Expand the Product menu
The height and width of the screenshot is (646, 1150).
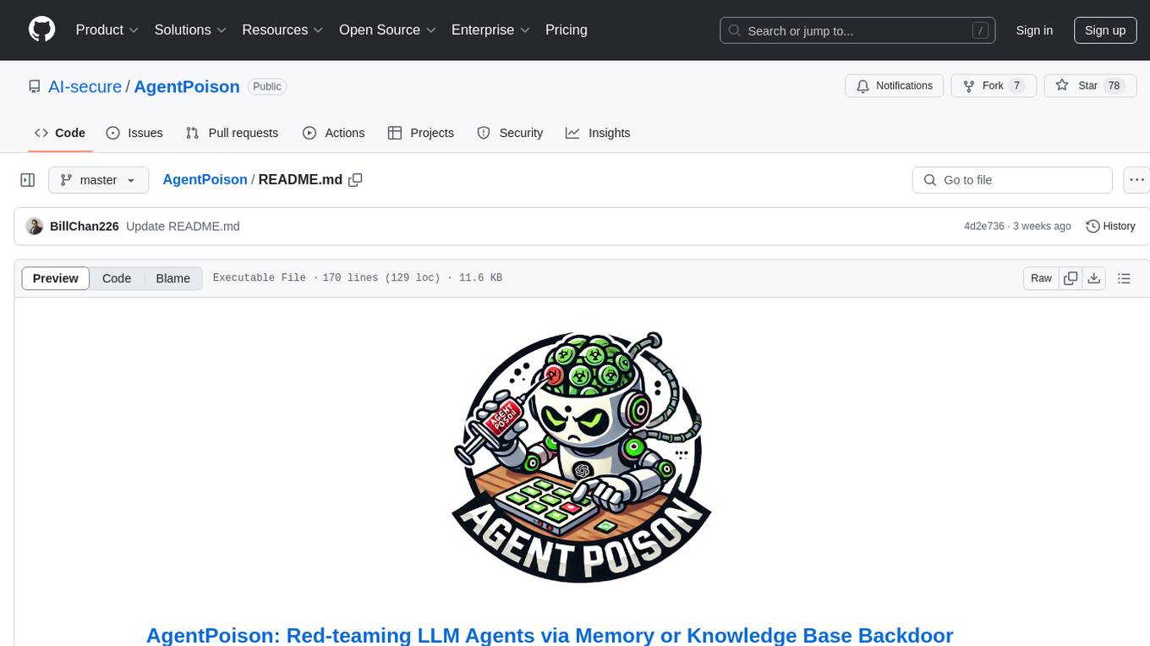[x=107, y=30]
